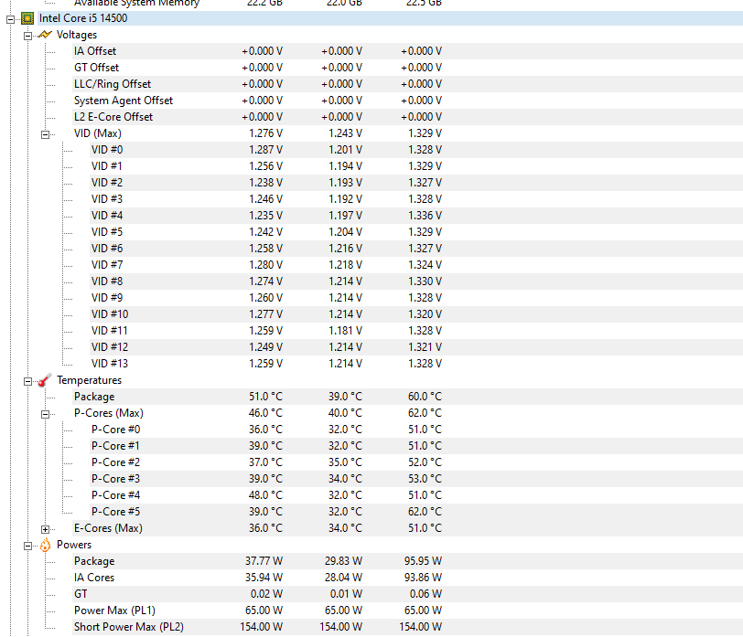Select the power Package row at 37.77 W
Viewport: 743px width, 637px height.
click(407, 561)
